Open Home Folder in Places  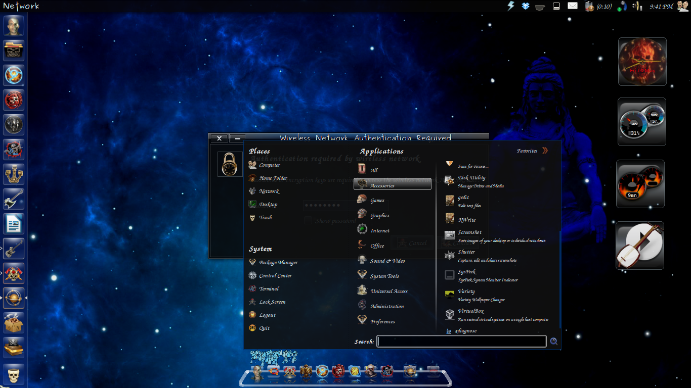[x=268, y=178]
